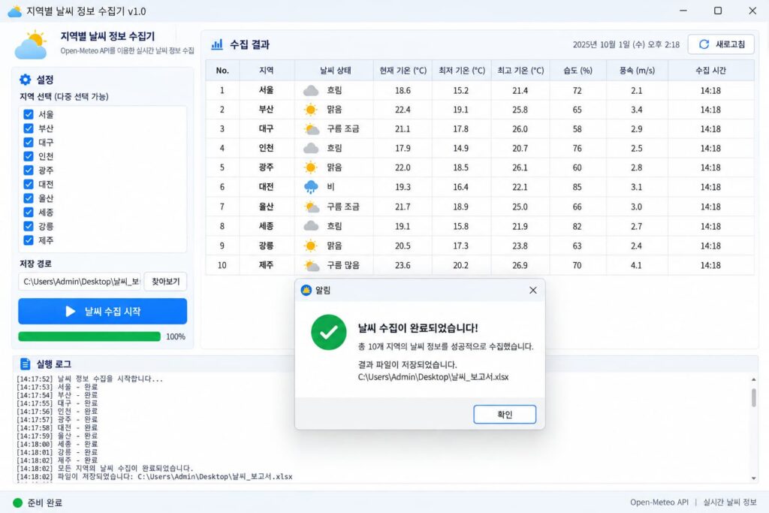Sort by the No. column header
This screenshot has width=769, height=513.
point(222,71)
